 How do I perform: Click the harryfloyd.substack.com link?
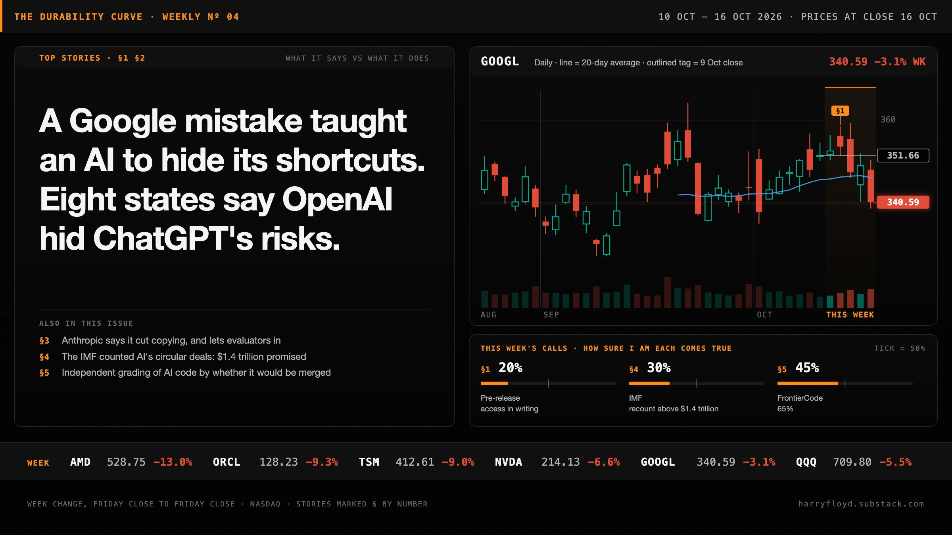click(x=861, y=504)
